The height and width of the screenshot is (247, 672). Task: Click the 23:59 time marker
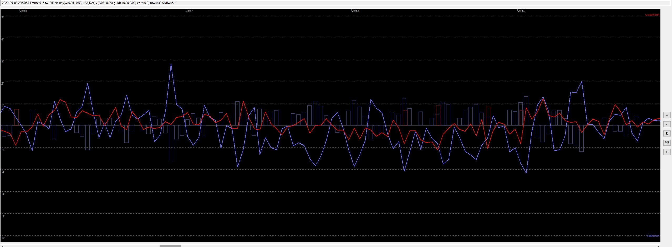click(522, 11)
